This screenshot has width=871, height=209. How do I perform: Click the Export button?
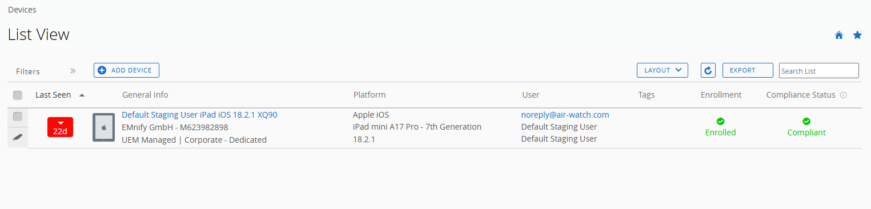(x=748, y=70)
